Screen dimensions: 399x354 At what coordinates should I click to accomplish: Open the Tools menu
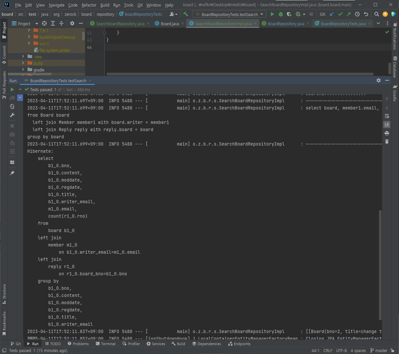(129, 5)
